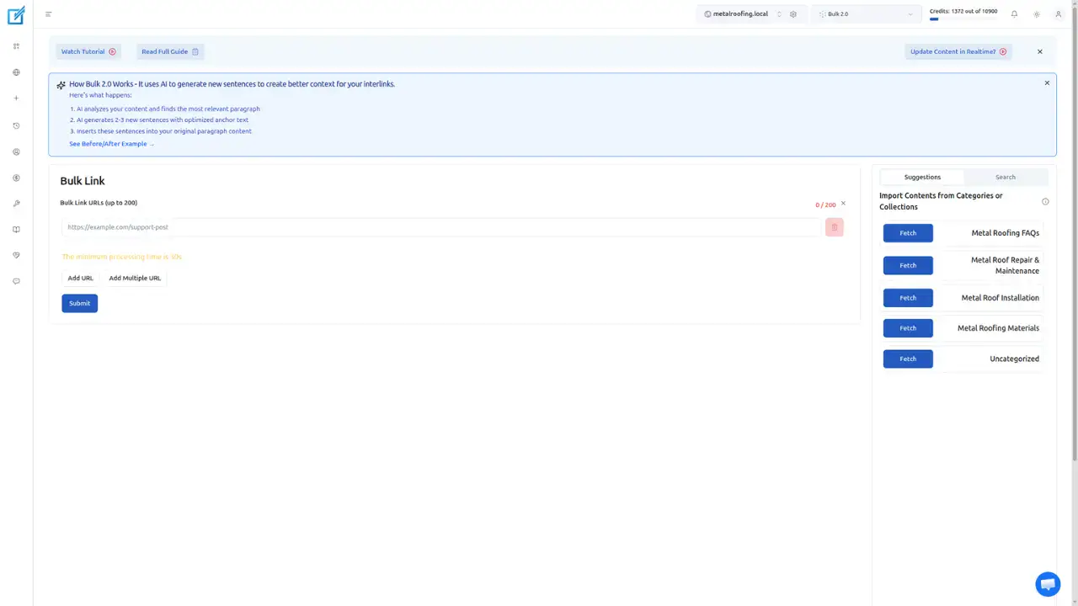
Task: Click the red trash icon beside the URL field
Action: (834, 227)
